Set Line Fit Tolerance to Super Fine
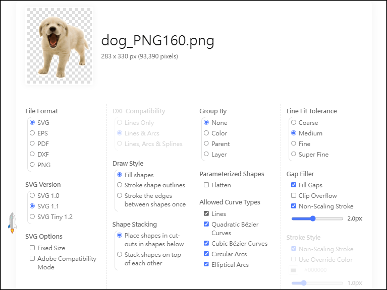The width and height of the screenshot is (387, 290). pyautogui.click(x=293, y=155)
